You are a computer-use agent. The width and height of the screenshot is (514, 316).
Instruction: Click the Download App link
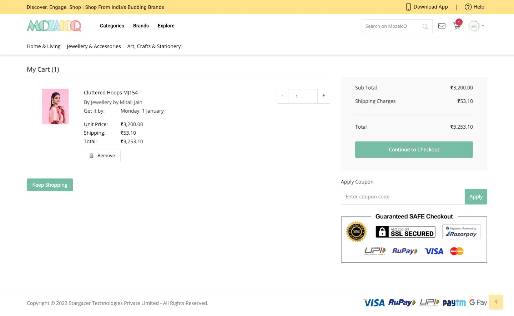(430, 7)
